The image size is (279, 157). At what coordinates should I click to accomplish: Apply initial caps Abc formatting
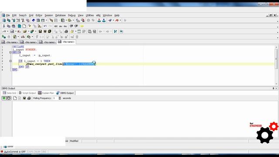tap(65, 26)
